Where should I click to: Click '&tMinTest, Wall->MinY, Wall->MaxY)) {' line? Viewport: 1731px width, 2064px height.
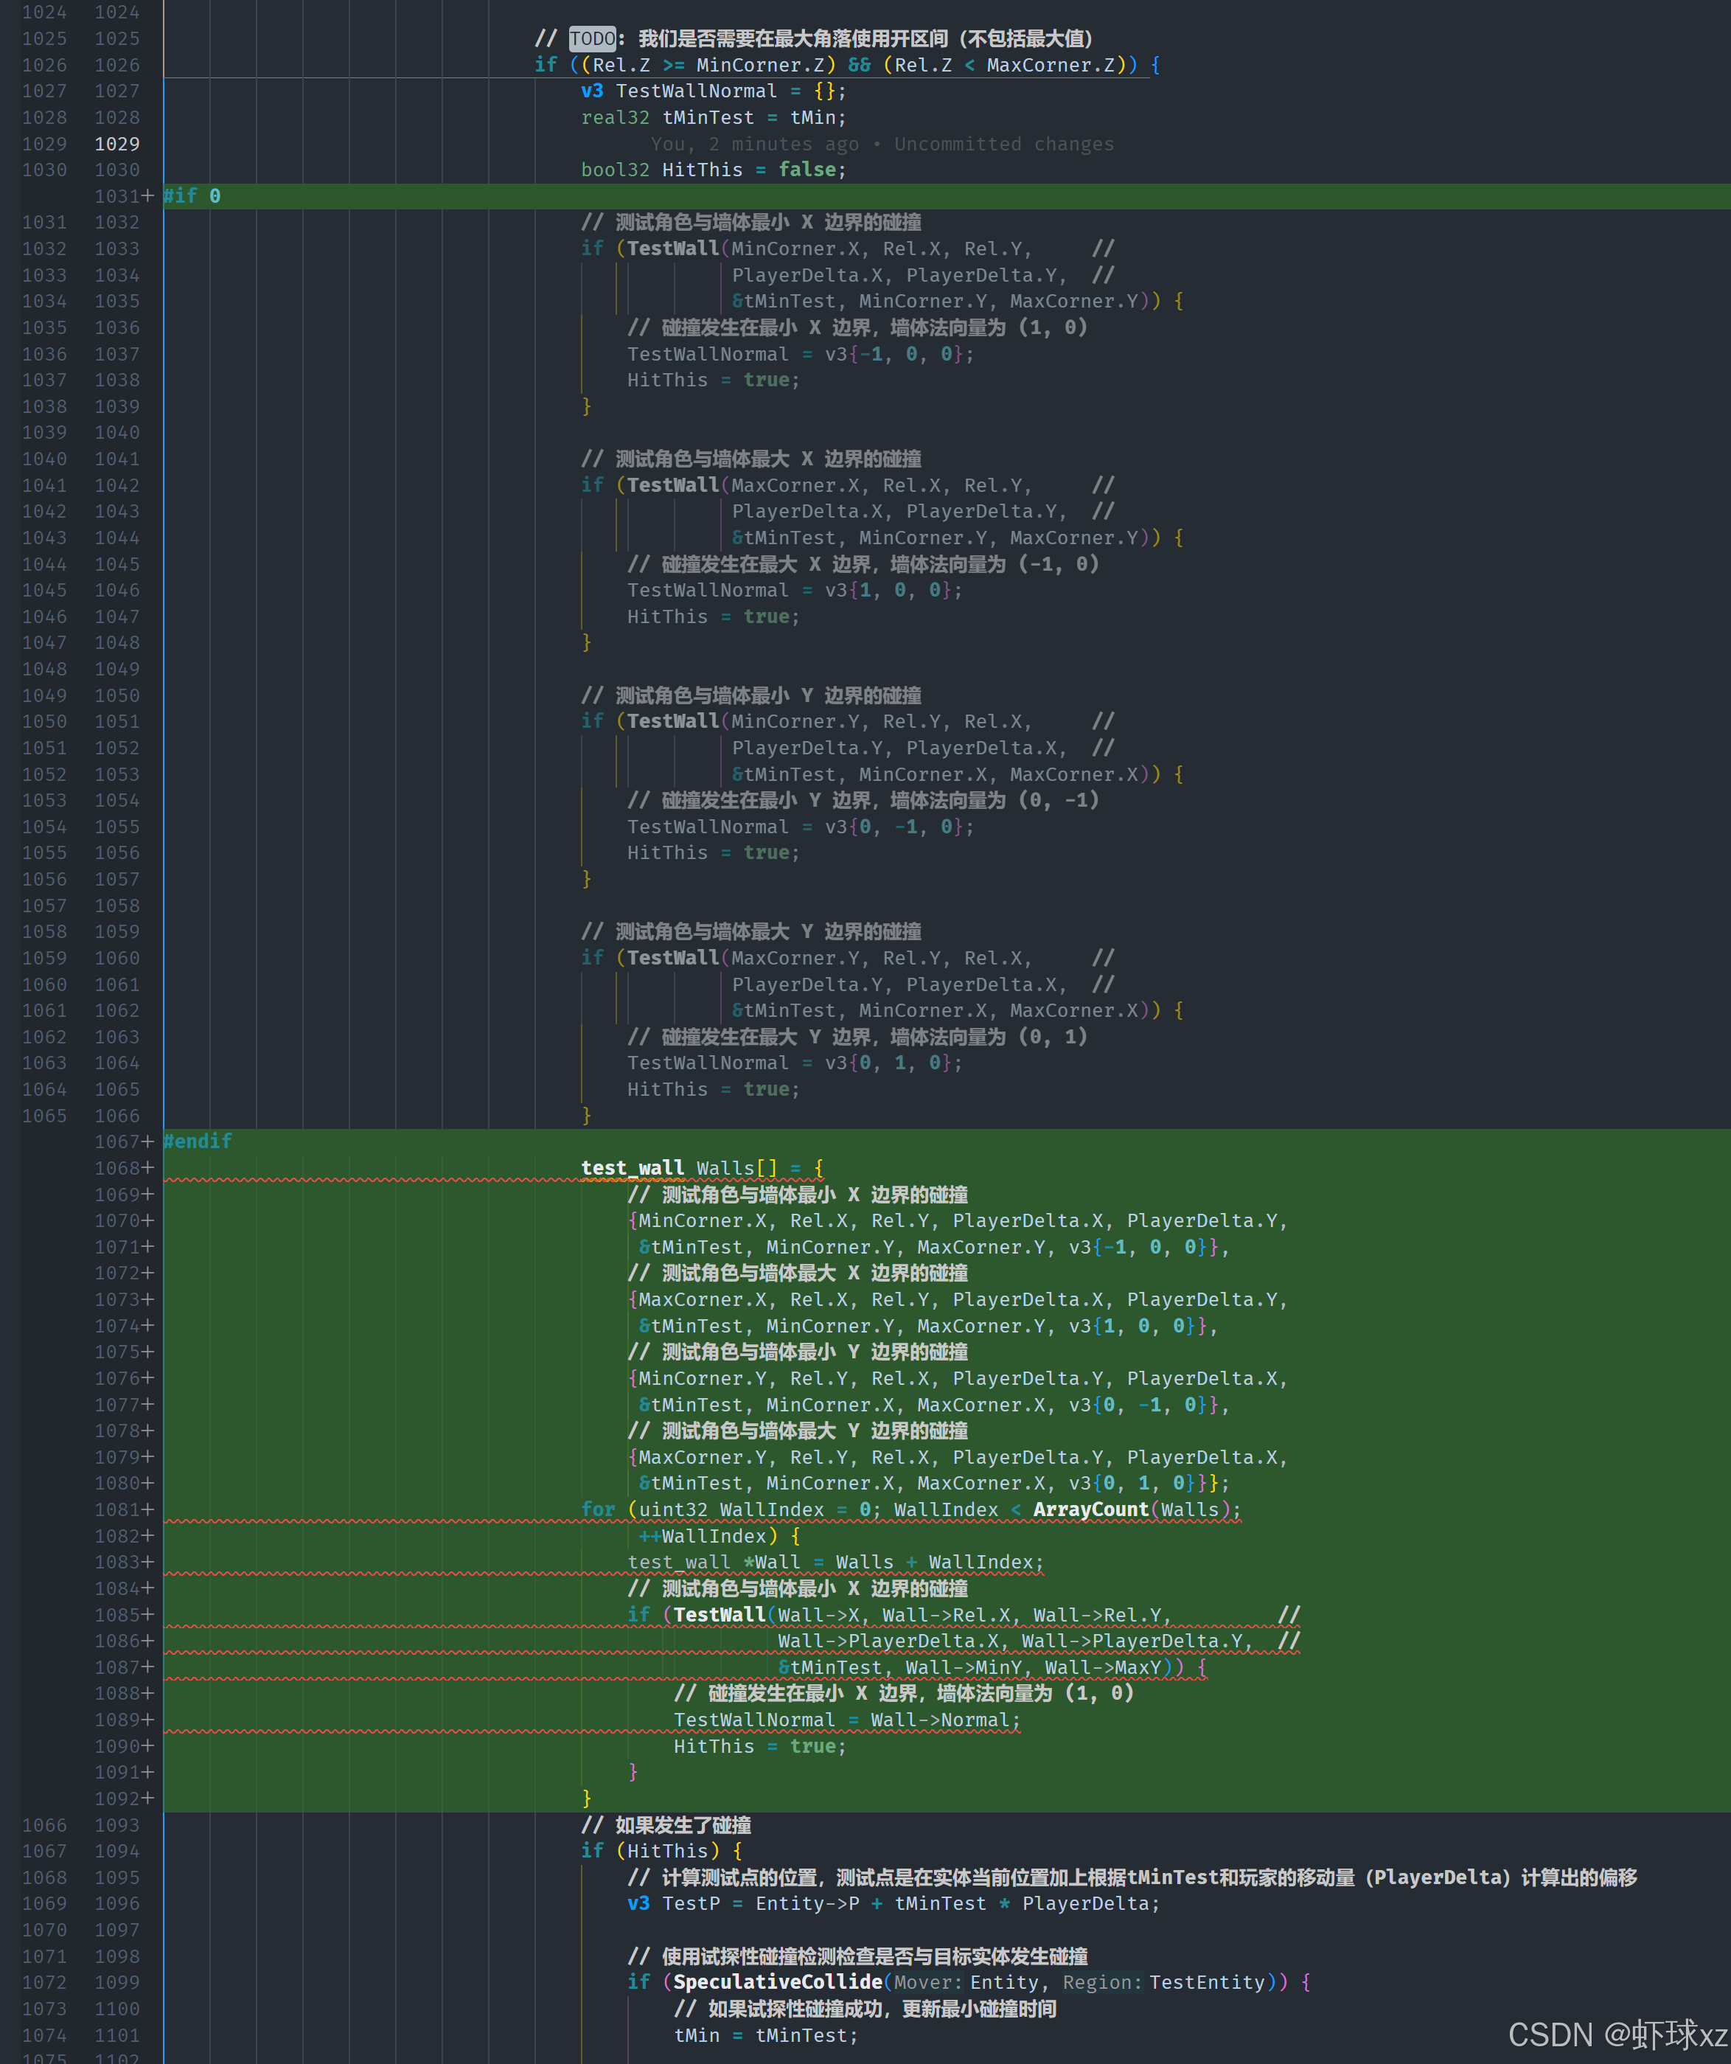coord(992,1668)
